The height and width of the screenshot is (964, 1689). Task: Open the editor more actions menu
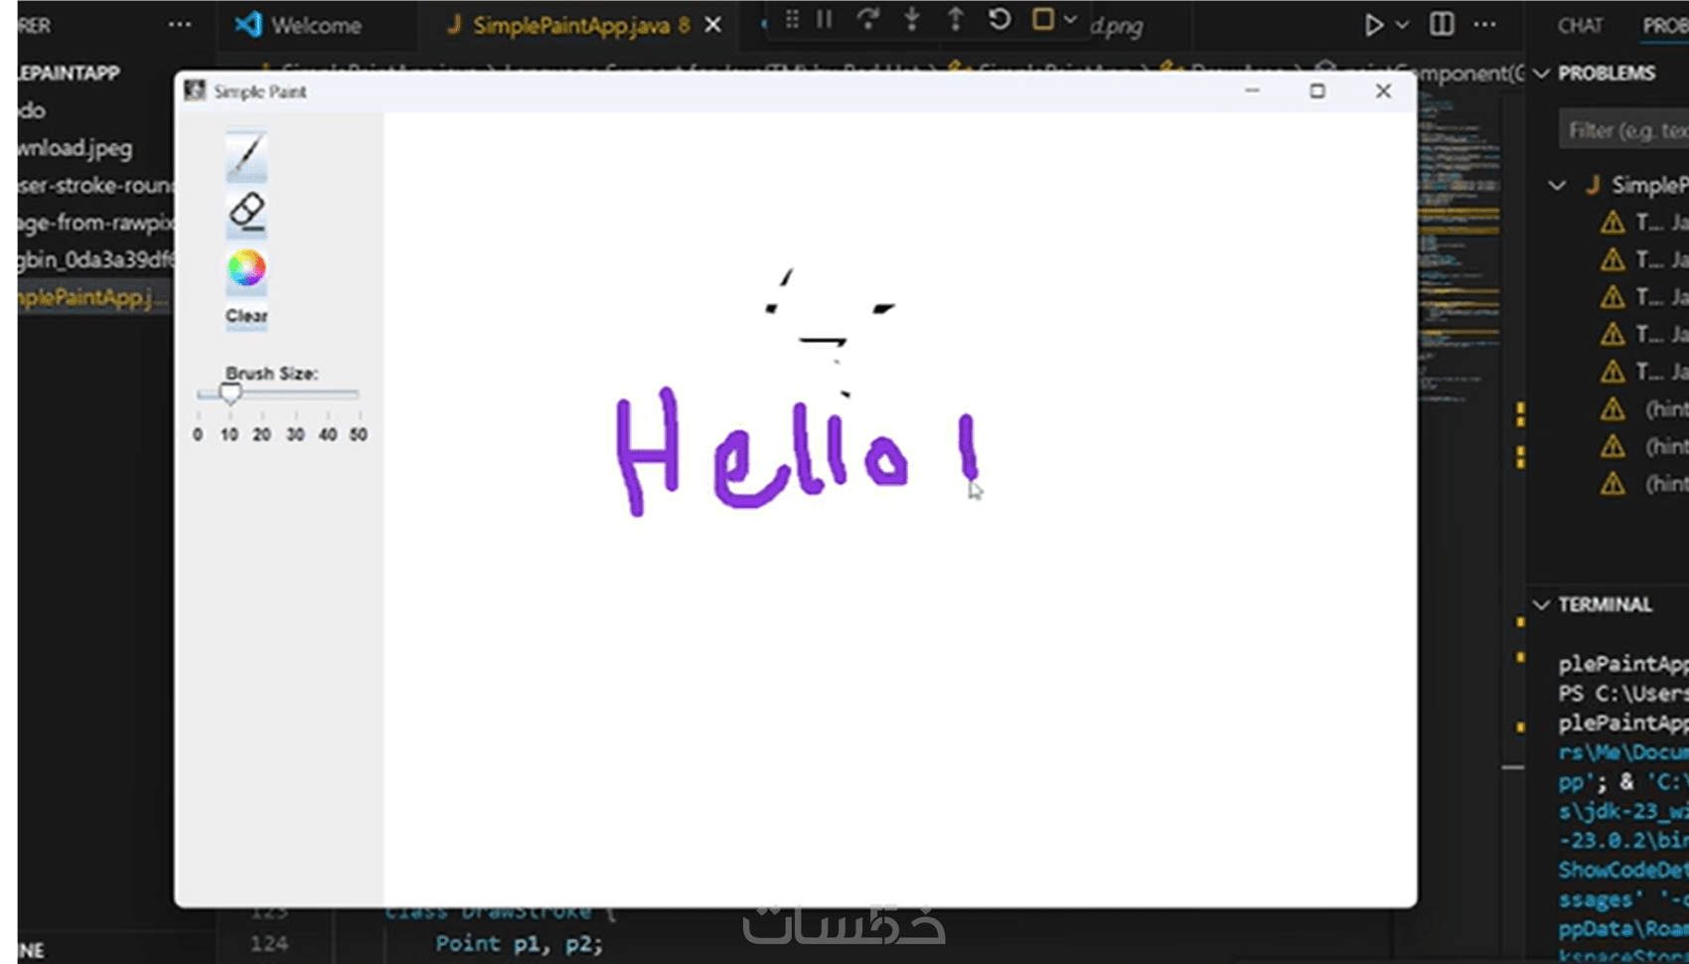(1485, 25)
